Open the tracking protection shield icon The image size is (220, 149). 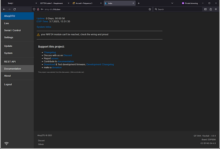pos(34,9)
